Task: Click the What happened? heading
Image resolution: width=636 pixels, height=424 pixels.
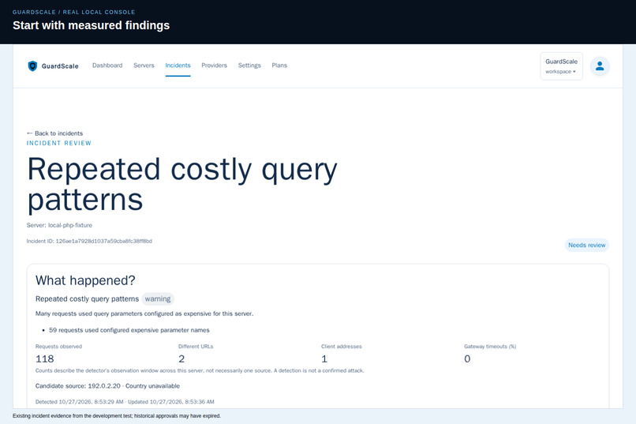Action: [x=85, y=280]
